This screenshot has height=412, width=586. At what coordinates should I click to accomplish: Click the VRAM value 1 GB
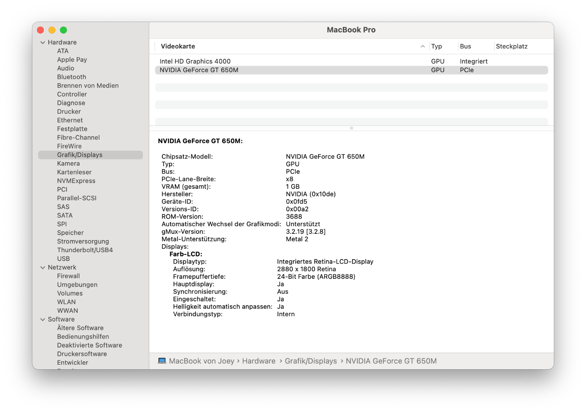[293, 187]
